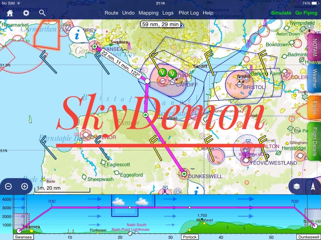321x240 pixels.
Task: Tap the Badminton airfield label
Action: point(298,54)
